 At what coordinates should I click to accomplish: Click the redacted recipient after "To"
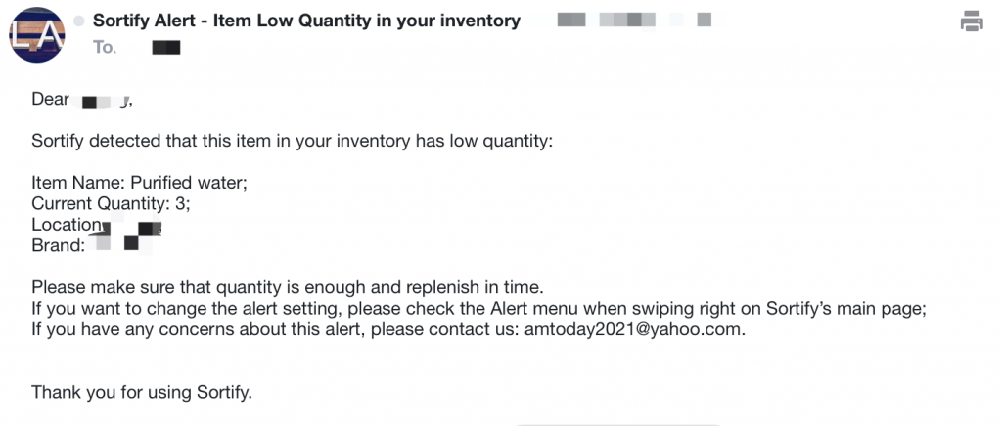tap(166, 46)
